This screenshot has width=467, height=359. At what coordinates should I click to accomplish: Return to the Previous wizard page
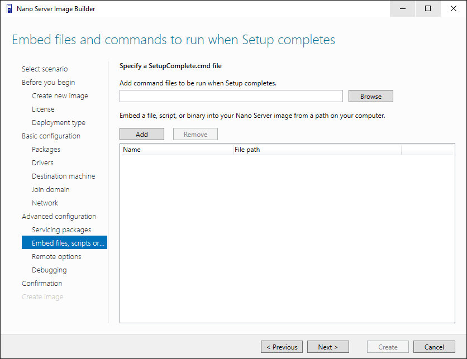click(282, 347)
